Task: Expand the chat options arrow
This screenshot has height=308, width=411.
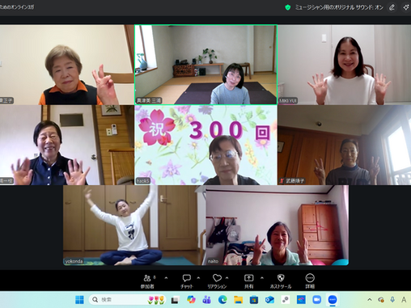Action: [198, 278]
